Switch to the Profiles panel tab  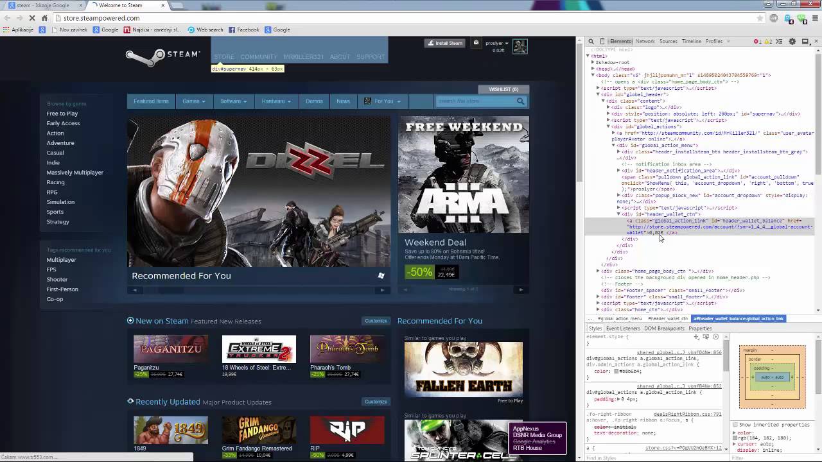[714, 41]
